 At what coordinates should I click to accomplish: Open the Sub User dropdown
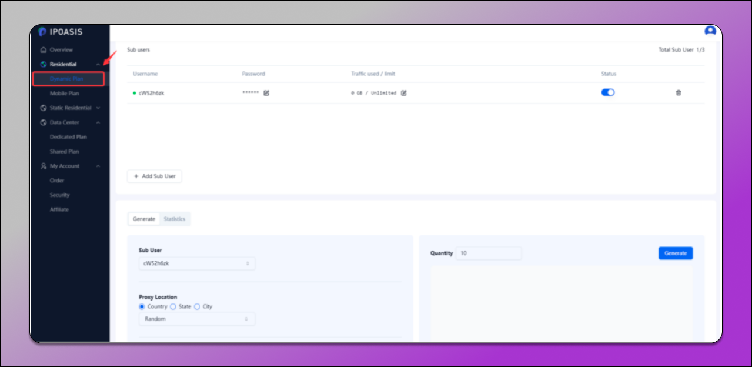(x=197, y=263)
